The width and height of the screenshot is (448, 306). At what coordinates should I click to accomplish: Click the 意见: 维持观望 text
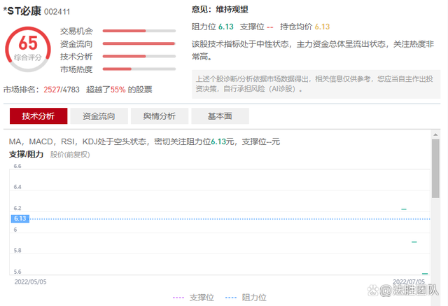(220, 9)
